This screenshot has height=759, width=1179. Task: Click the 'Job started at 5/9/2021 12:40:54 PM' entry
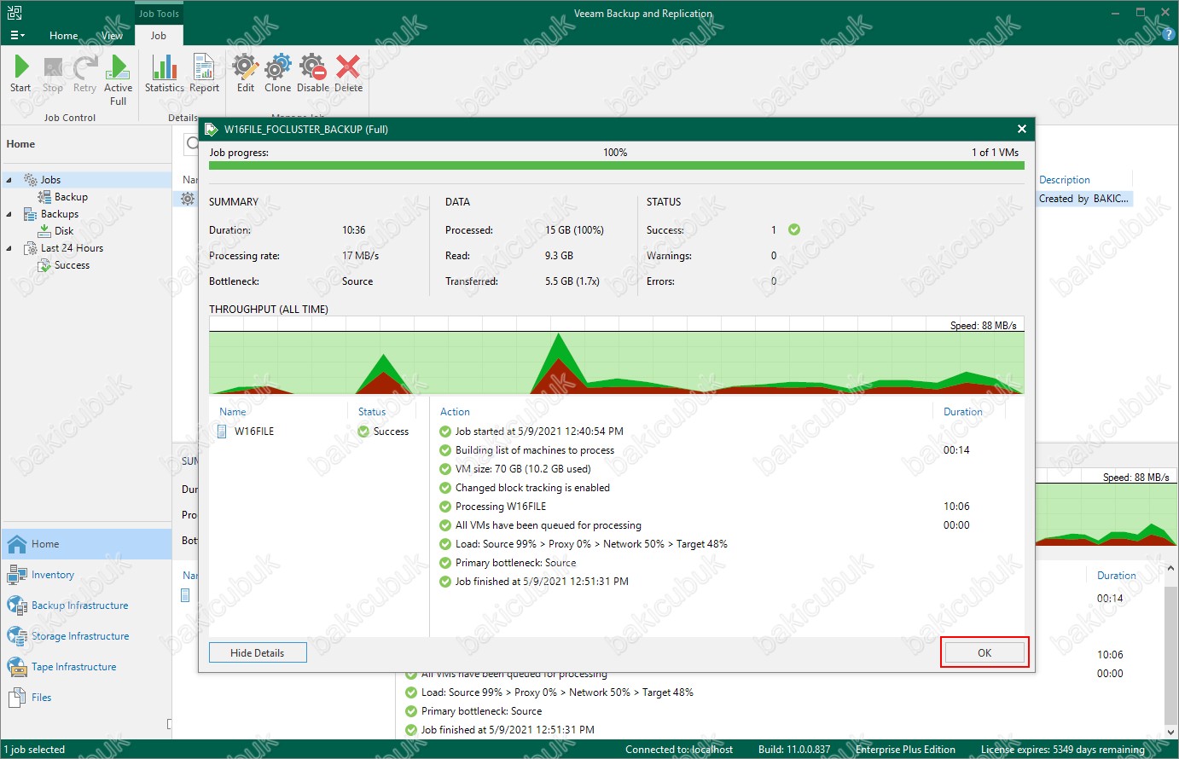click(539, 432)
